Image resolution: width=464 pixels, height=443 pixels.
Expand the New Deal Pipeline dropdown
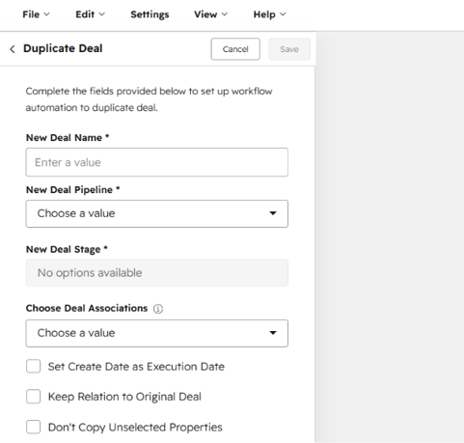(157, 213)
